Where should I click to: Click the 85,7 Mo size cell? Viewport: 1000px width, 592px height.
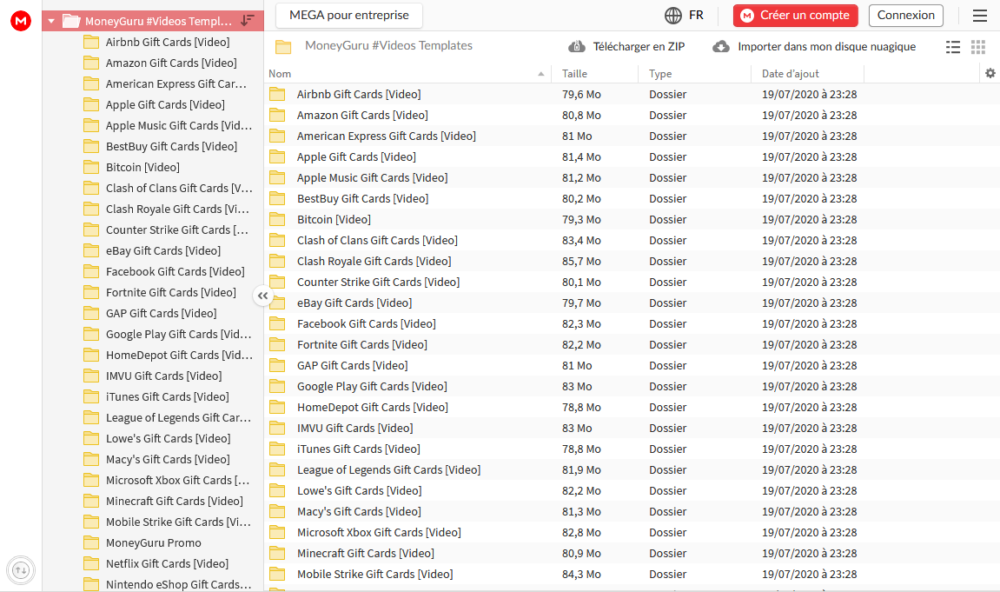point(581,262)
